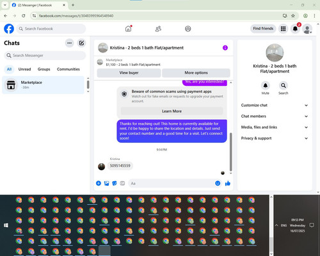This screenshot has height=256, width=320.
Task: Open Chats options three-dot menu
Action: 69,43
